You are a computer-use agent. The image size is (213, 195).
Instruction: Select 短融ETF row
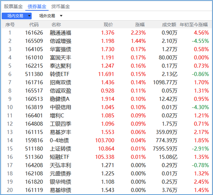tap(106, 157)
